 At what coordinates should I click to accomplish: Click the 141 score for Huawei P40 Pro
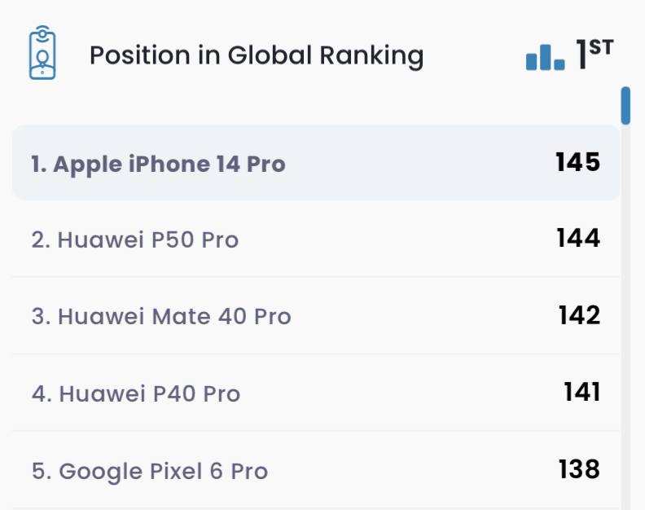(x=581, y=392)
